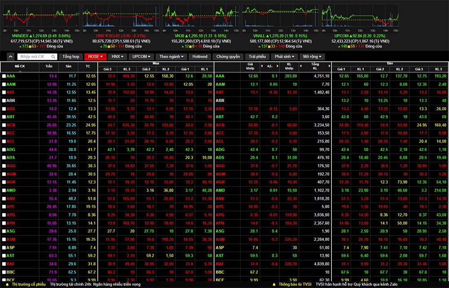This screenshot has width=449, height=288.
Task: Click the sort arrow icon left of search box
Action: click(11, 57)
